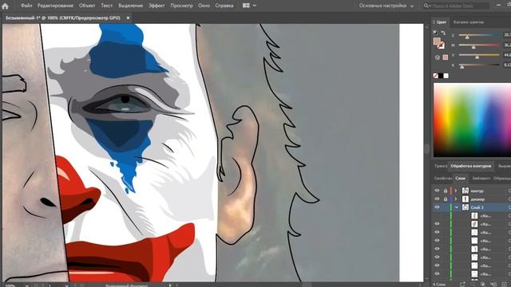The image size is (511, 287).
Task: Switch to the Библиотеки tab
Action: [x=481, y=179]
